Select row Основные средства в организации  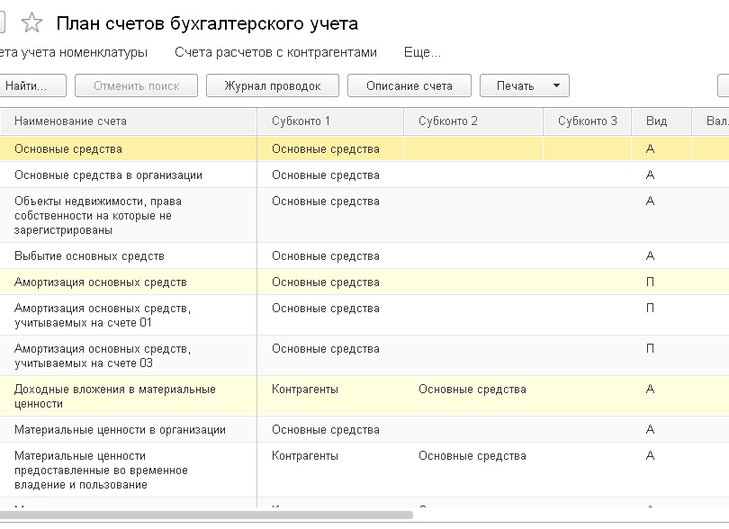[364, 175]
